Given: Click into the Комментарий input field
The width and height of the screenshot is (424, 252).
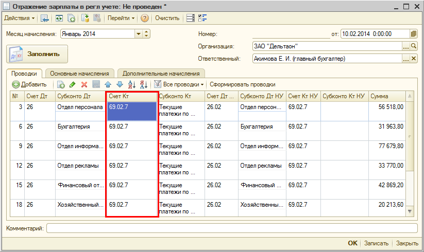Looking at the screenshot, I should [232, 228].
